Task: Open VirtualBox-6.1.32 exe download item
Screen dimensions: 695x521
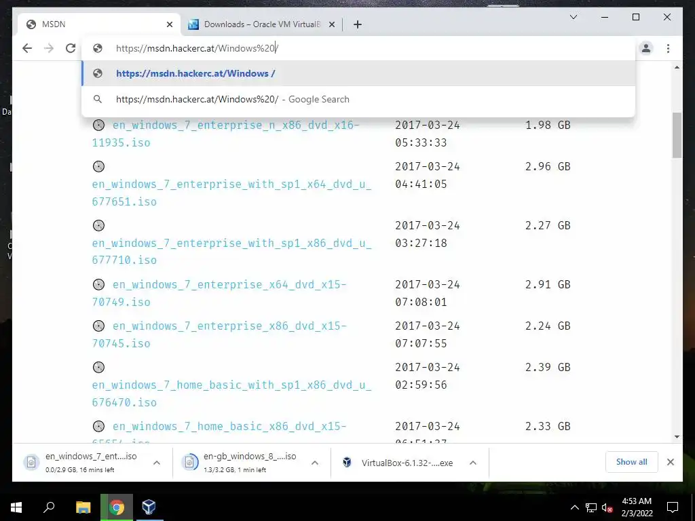Action: tap(399, 463)
